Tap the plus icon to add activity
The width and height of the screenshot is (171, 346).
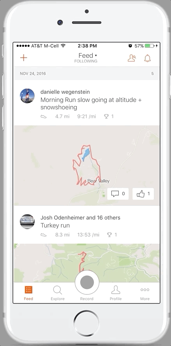(23, 58)
